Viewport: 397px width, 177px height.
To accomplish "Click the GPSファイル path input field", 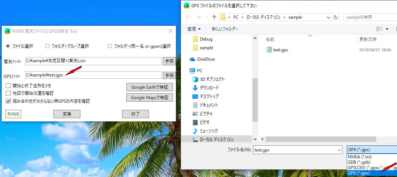I will (93, 75).
